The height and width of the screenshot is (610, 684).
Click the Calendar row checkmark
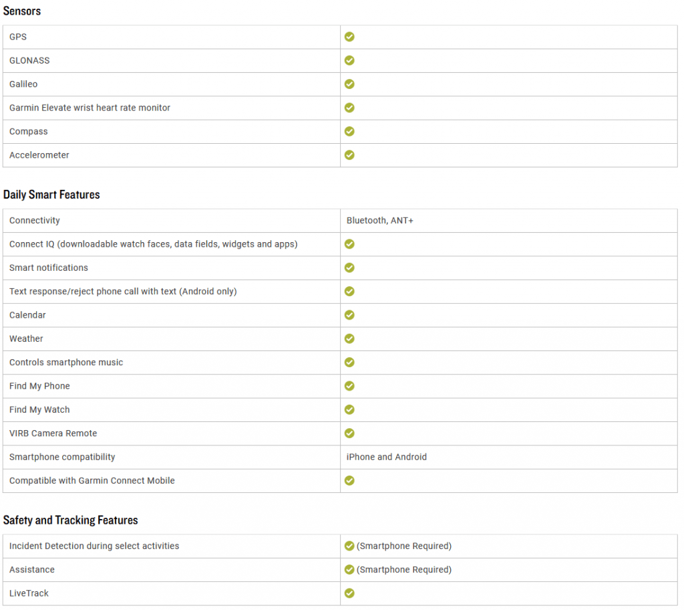(x=349, y=315)
